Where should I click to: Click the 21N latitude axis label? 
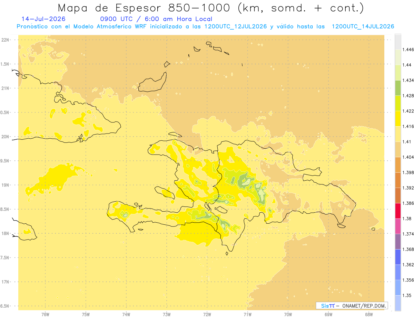(x=5, y=88)
